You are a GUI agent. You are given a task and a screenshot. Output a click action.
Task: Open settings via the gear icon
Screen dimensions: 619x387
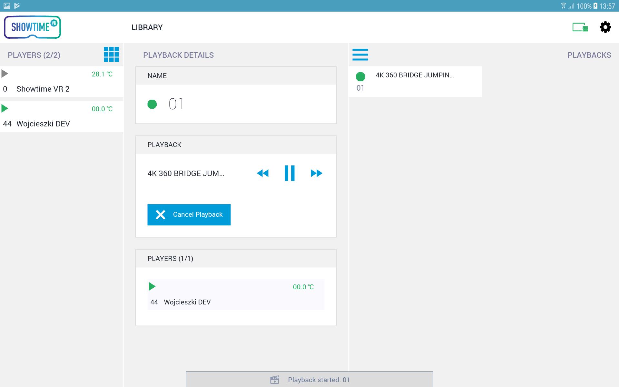coord(605,27)
